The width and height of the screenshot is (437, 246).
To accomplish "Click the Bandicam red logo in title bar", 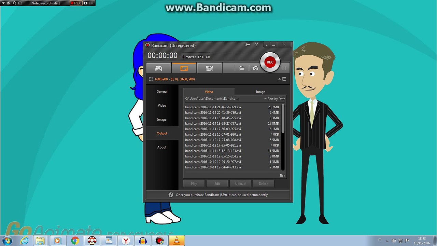I will click(x=147, y=45).
